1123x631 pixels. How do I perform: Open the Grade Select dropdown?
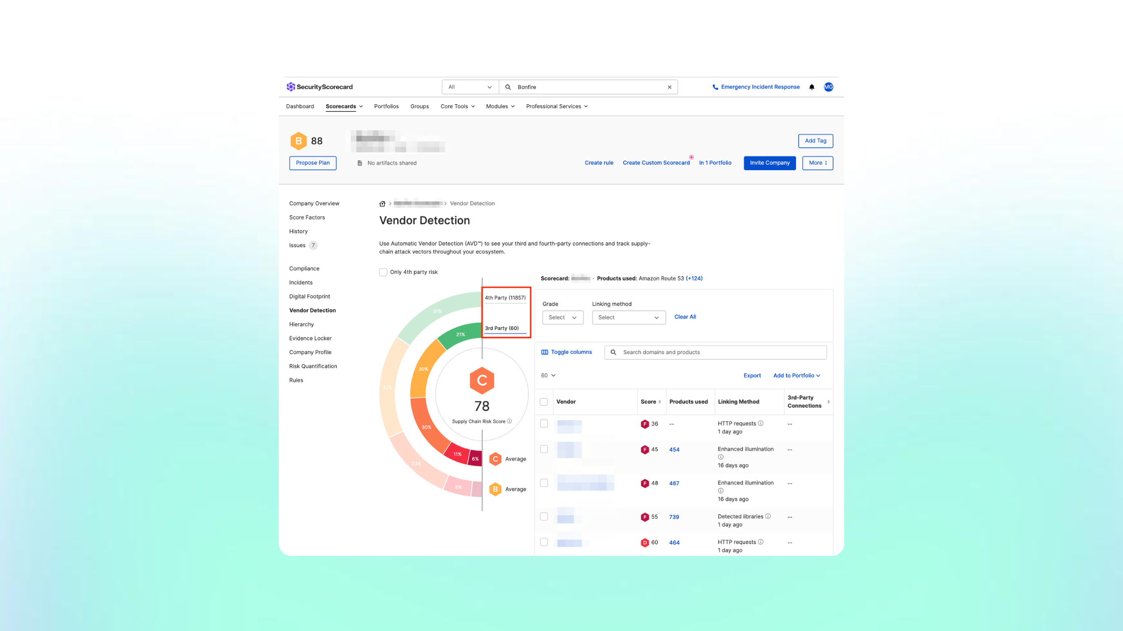563,318
